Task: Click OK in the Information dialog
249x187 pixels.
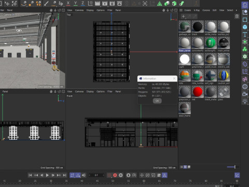Action: point(157,101)
